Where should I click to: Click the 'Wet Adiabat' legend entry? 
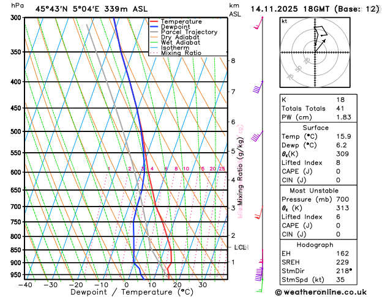coord(175,42)
